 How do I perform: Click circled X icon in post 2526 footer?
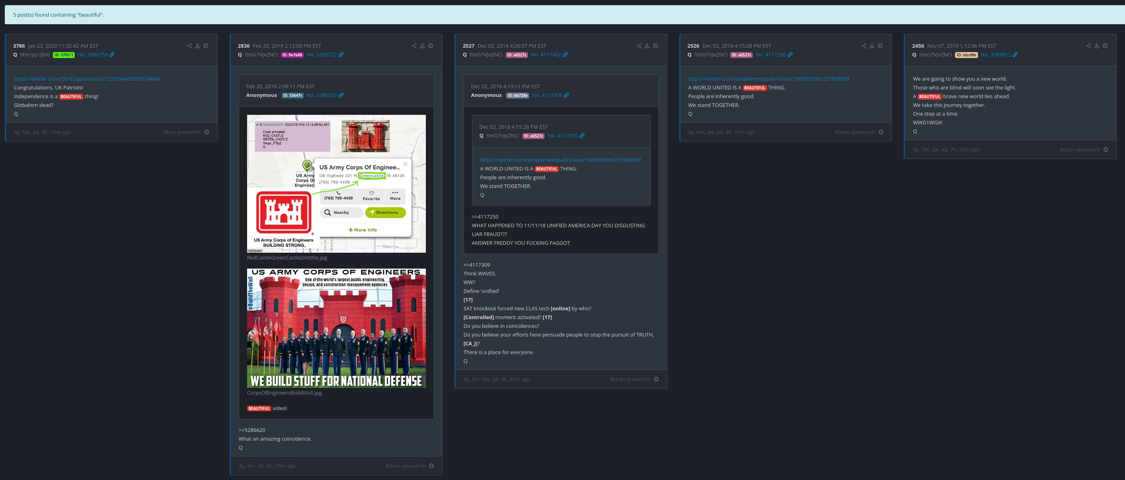[x=881, y=132]
